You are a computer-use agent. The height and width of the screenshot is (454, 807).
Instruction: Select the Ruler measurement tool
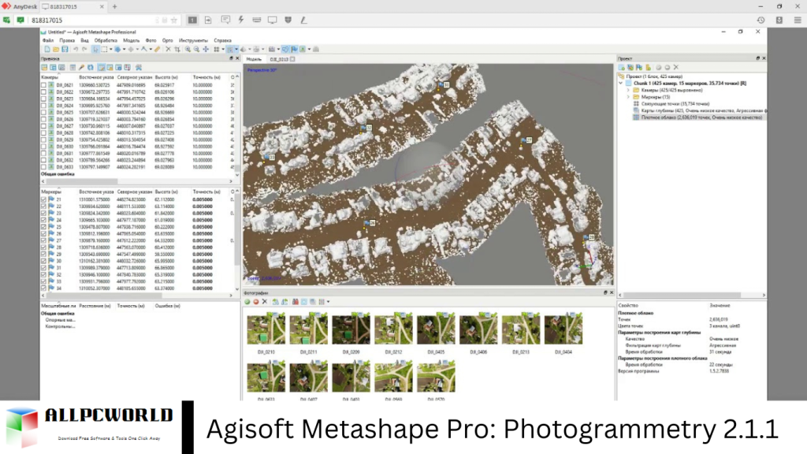[158, 50]
